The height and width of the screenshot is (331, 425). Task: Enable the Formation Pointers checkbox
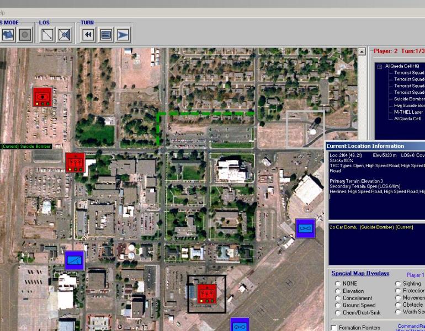coord(334,328)
